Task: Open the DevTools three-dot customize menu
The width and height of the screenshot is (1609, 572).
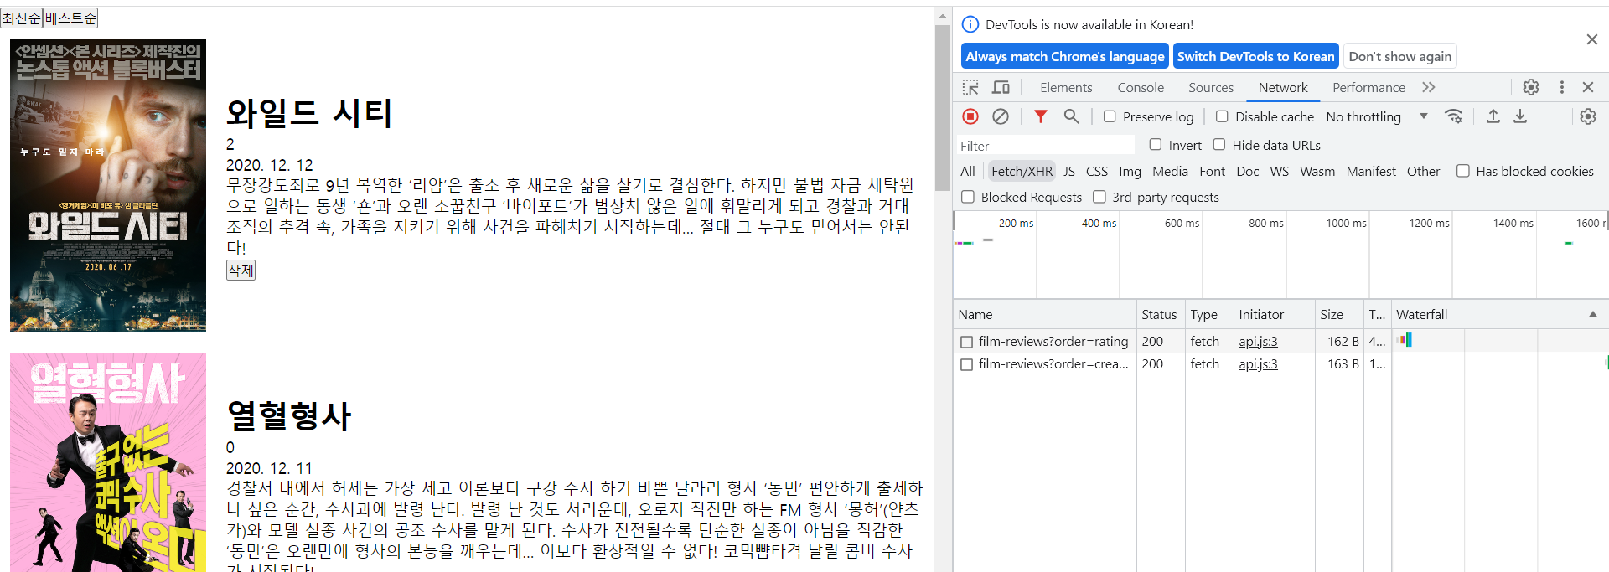Action: click(x=1561, y=87)
